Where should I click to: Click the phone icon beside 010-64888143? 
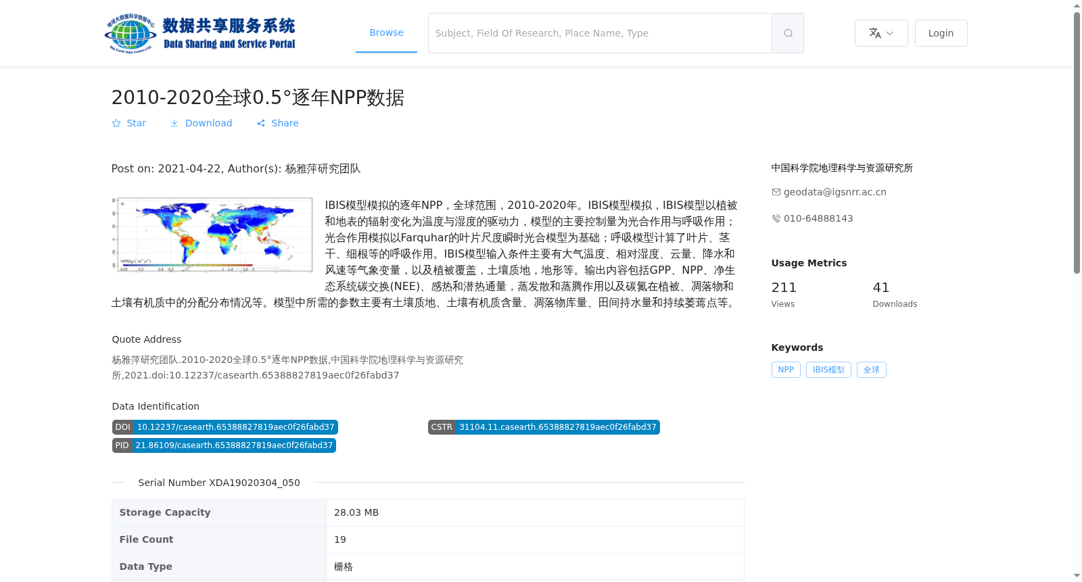[776, 218]
